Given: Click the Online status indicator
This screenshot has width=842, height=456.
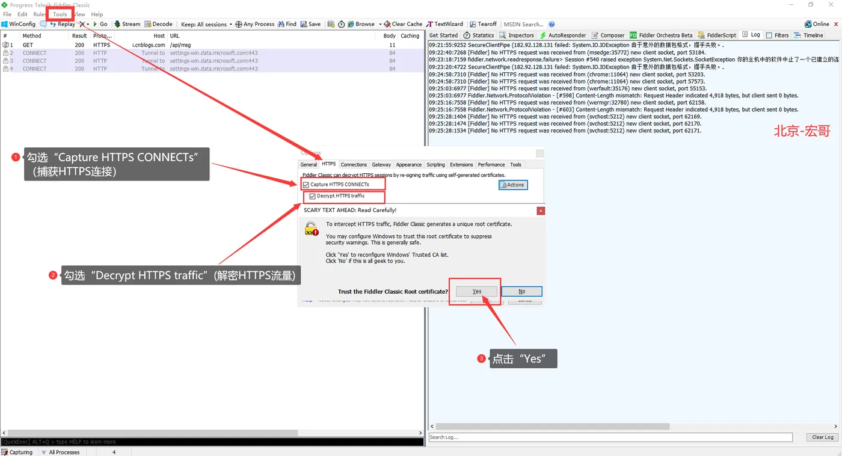Looking at the screenshot, I should coord(817,24).
